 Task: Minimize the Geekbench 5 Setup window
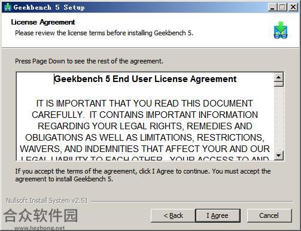[272, 7]
